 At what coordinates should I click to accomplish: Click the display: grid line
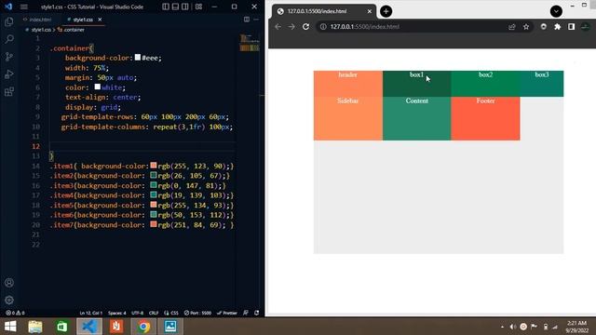[x=93, y=107]
